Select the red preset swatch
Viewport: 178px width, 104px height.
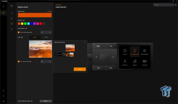pyautogui.click(x=41, y=24)
